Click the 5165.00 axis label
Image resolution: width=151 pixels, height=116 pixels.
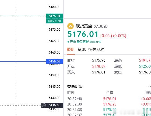point(55,41)
